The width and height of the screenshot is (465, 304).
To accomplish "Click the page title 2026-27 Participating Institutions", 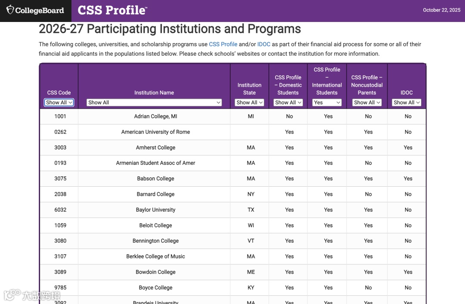I will tap(170, 29).
